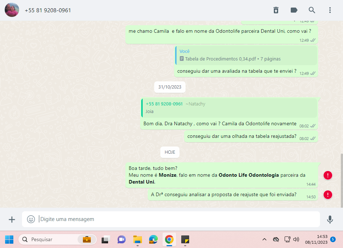Search within this conversation
The image size is (343, 248).
[312, 10]
